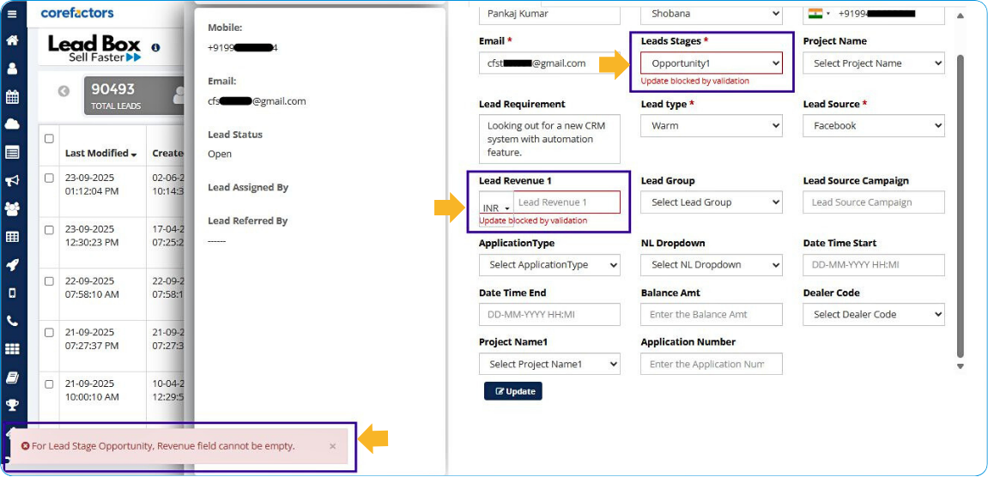
Task: Click the Application Number input field
Action: pyautogui.click(x=712, y=365)
